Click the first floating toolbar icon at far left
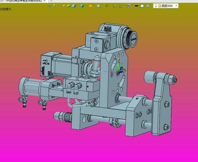 (49, 6)
